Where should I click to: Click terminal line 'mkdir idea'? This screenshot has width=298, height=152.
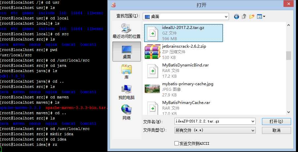(x=36, y=134)
